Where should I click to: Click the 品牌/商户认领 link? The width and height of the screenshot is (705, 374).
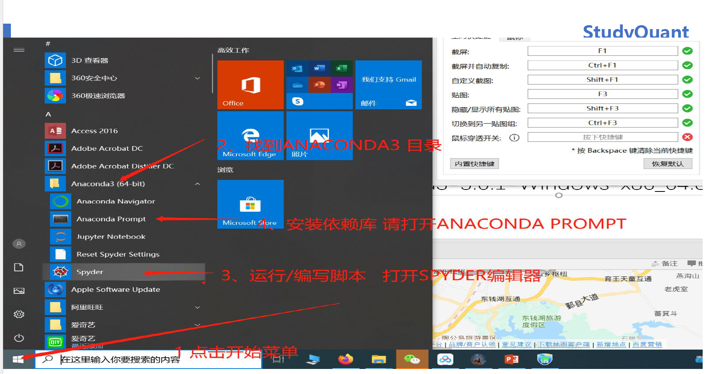[x=472, y=345]
